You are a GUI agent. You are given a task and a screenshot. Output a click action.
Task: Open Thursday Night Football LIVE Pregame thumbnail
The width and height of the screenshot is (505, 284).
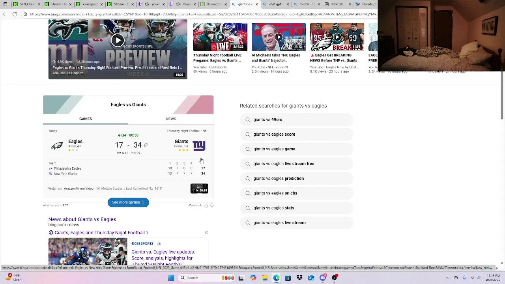[220, 37]
